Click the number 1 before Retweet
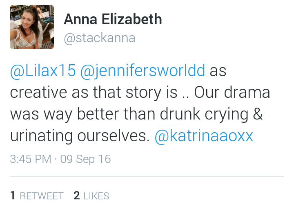 tap(13, 196)
